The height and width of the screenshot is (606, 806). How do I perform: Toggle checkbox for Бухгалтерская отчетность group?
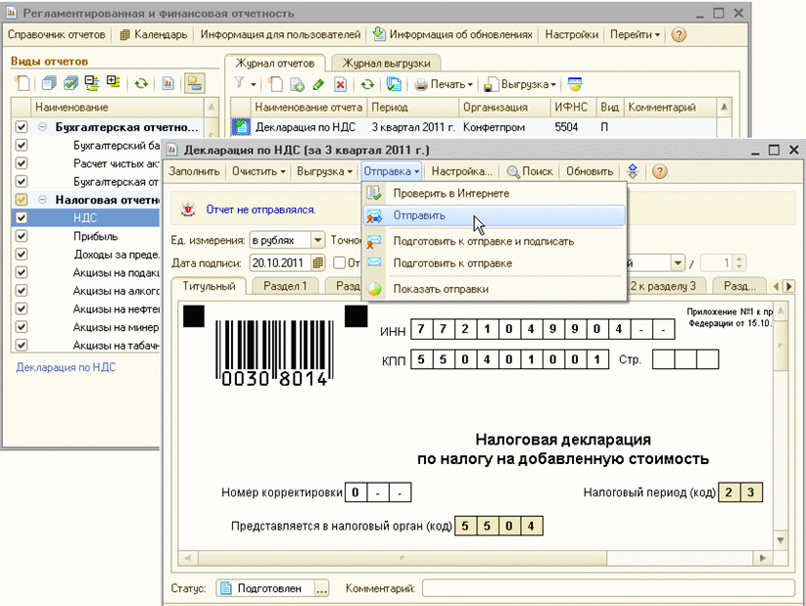(x=22, y=127)
